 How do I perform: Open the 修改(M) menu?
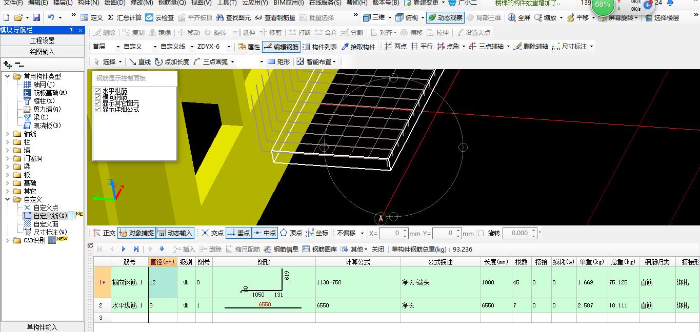(142, 3)
